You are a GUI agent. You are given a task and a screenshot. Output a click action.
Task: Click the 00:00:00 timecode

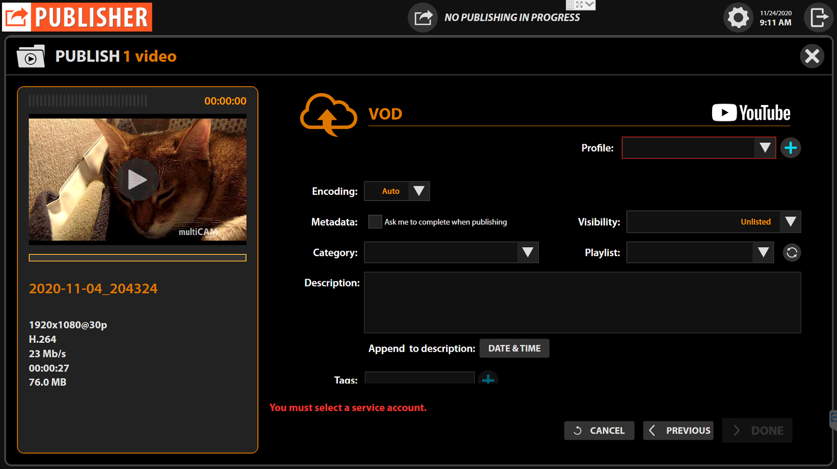[x=225, y=101]
